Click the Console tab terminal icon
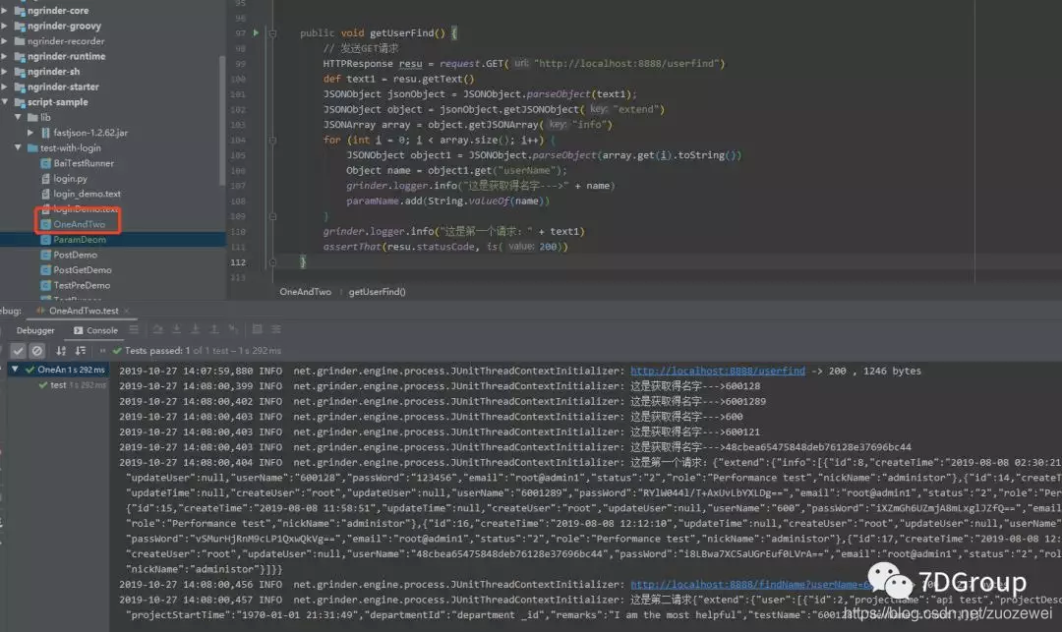 tap(78, 330)
